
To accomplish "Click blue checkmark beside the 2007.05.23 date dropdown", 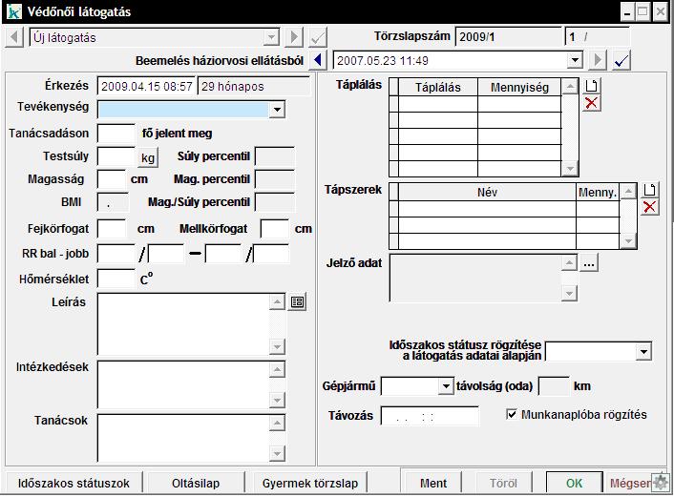I will click(x=621, y=60).
